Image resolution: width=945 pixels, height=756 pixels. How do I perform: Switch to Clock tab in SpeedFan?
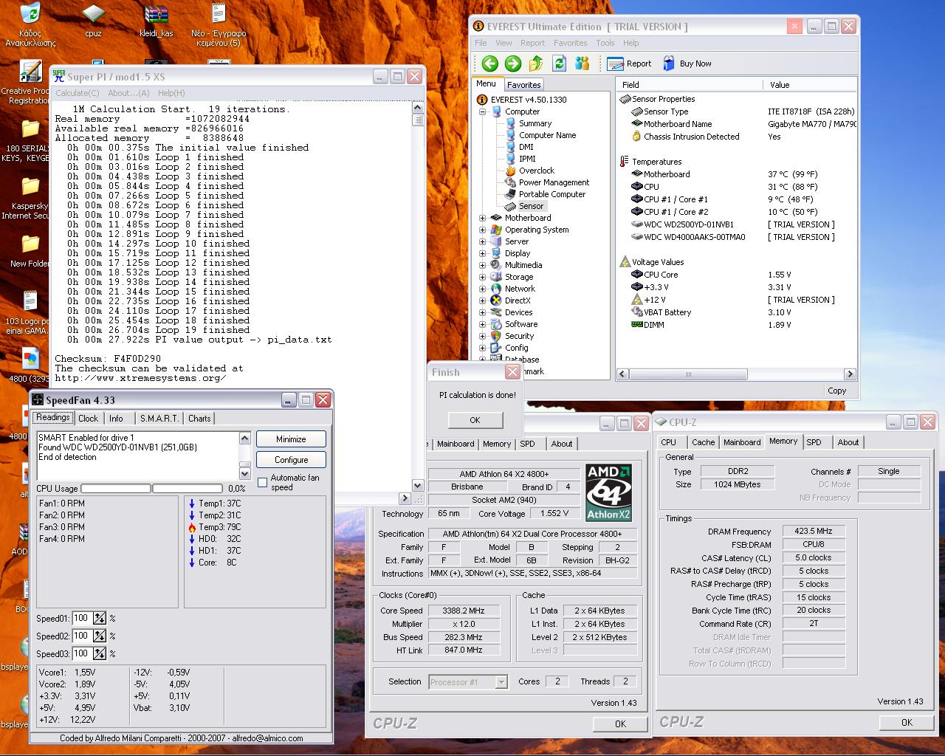tap(88, 419)
